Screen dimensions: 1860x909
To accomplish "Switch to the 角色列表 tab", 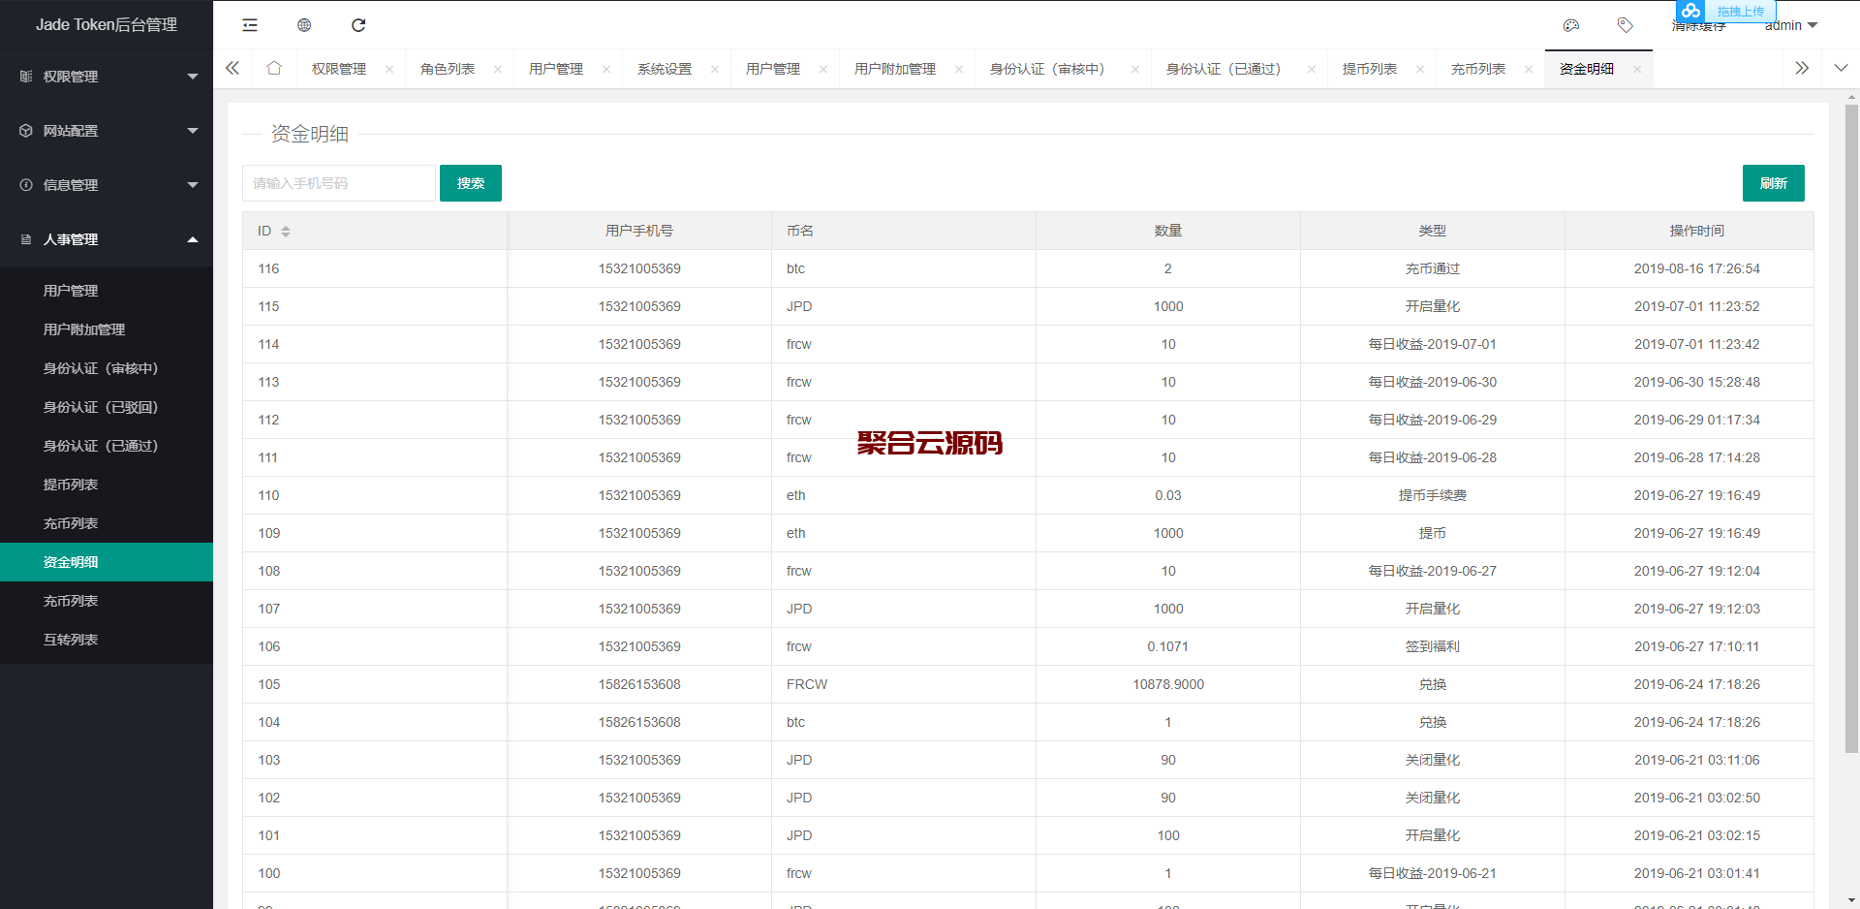I will (x=448, y=69).
